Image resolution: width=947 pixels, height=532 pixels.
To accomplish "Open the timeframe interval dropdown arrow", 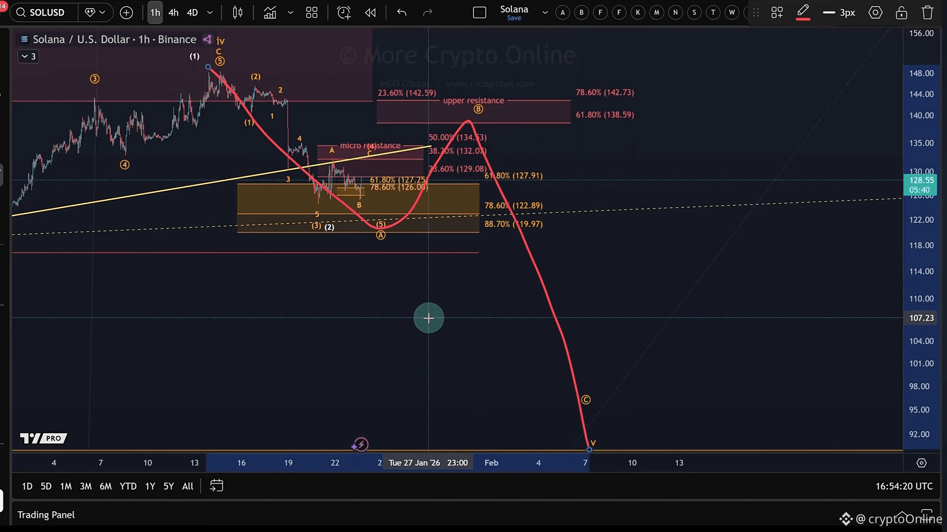I will pyautogui.click(x=210, y=13).
